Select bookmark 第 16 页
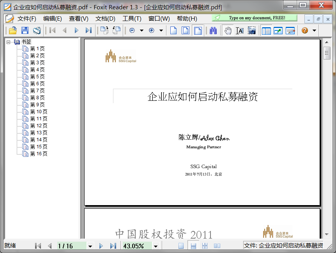 click(x=39, y=154)
